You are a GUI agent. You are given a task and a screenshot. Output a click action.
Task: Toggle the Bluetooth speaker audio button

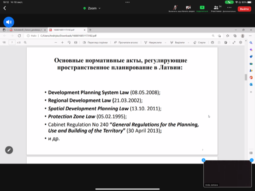9,22
